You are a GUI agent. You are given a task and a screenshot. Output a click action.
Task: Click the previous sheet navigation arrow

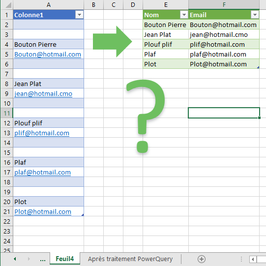pyautogui.click(x=15, y=259)
